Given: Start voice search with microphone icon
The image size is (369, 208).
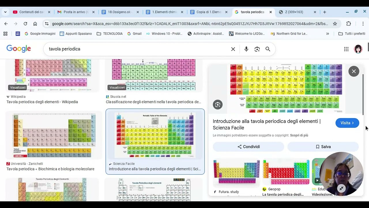Looking at the screenshot, I should (x=246, y=49).
